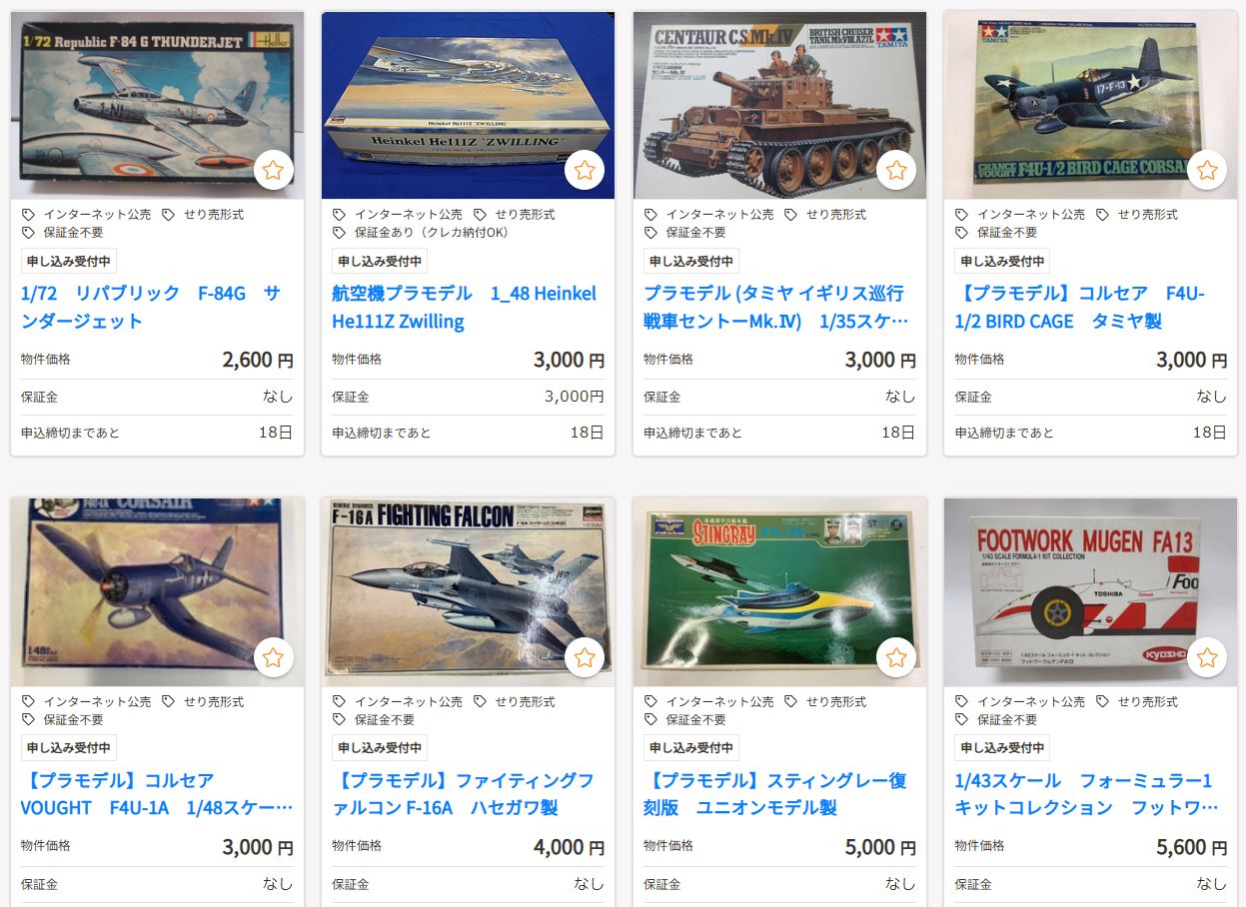
Task: Select せり売形式 tag on Stingray card
Action: [x=825, y=702]
